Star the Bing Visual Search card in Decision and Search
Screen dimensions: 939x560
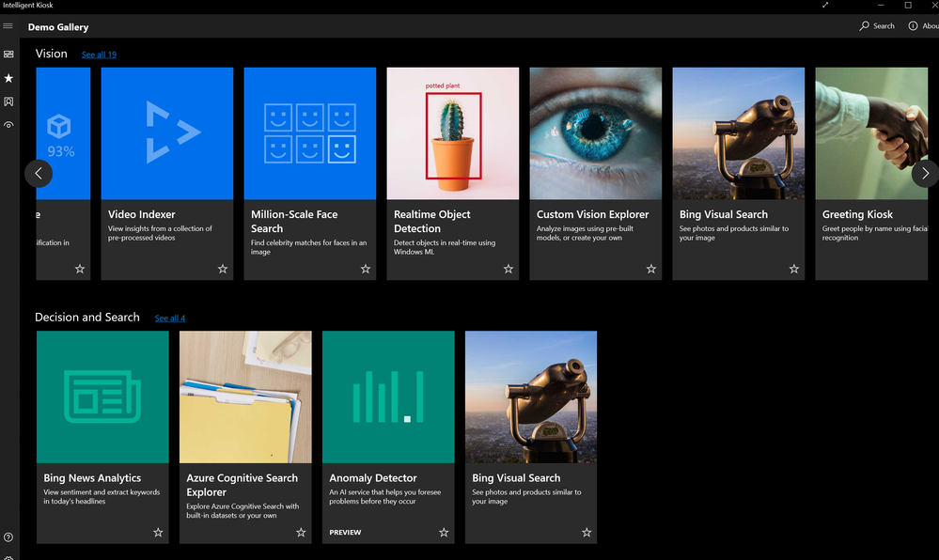click(x=587, y=532)
